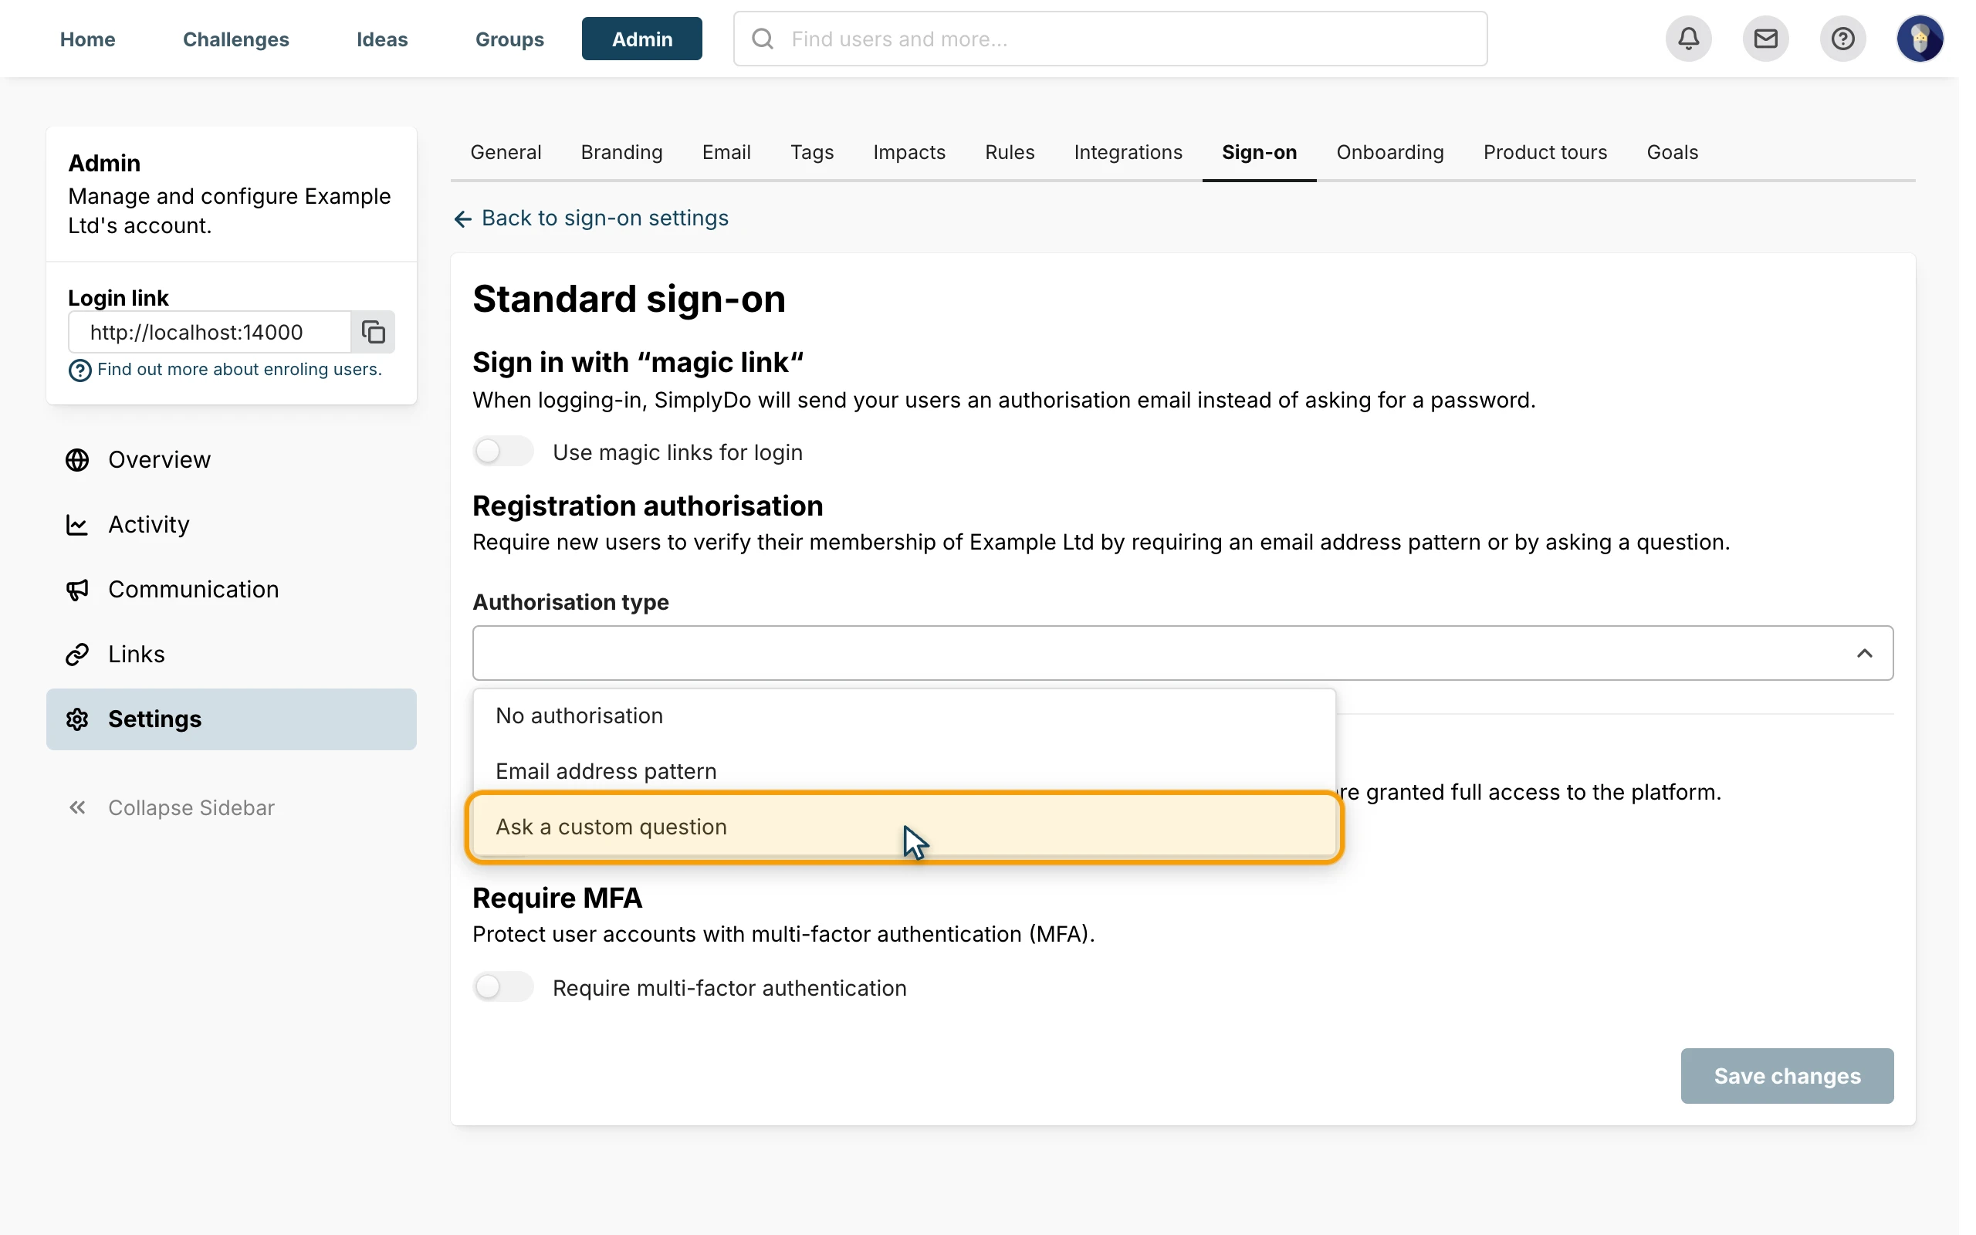1976x1235 pixels.
Task: Switch to the General tab
Action: [x=506, y=153]
